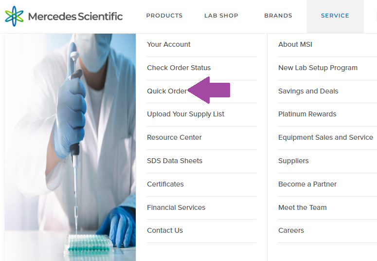Click the Quick Order link
This screenshot has height=261, width=377.
click(167, 91)
